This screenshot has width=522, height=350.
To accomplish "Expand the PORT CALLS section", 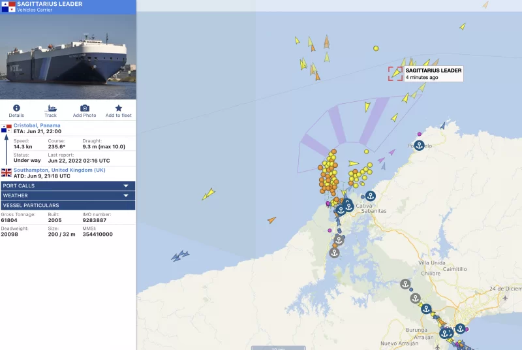I will point(68,185).
